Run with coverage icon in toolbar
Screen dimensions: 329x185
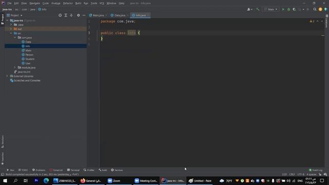tap(294, 9)
